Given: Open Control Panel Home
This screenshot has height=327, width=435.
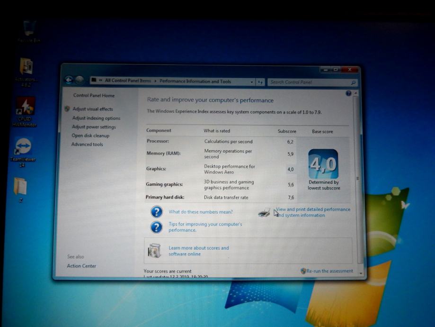Looking at the screenshot, I should click(94, 96).
